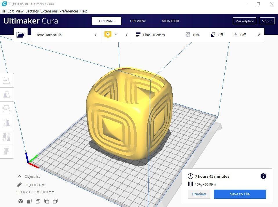
Task: Select the Mirror tool in left toolbar
Action: coord(7,123)
